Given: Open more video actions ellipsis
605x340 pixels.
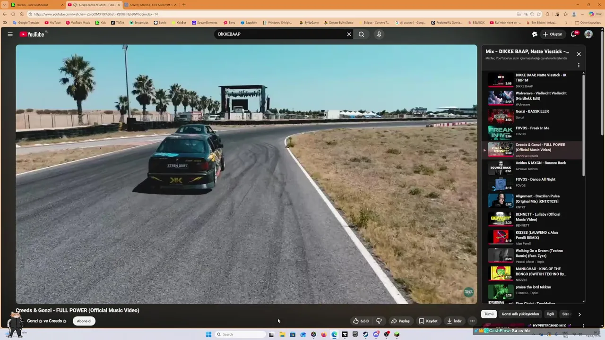Looking at the screenshot, I should coord(472,321).
